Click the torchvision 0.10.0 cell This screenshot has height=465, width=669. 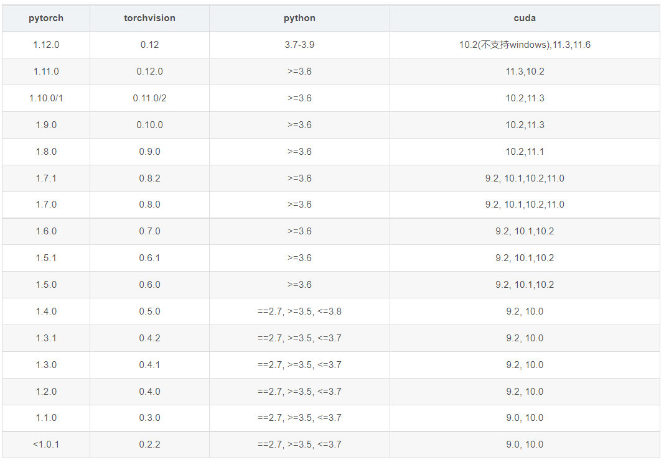[x=149, y=125]
